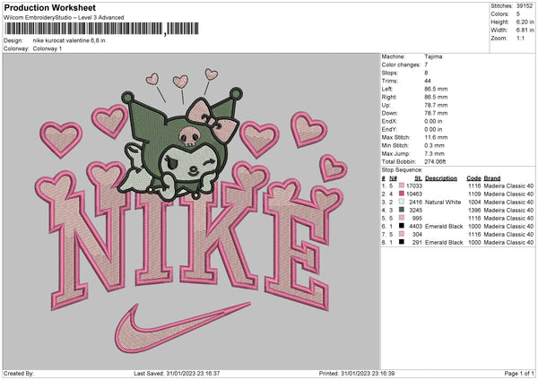The height and width of the screenshot is (380, 538).
Task: Click the 'Production Worksheet' title
Action: click(50, 8)
